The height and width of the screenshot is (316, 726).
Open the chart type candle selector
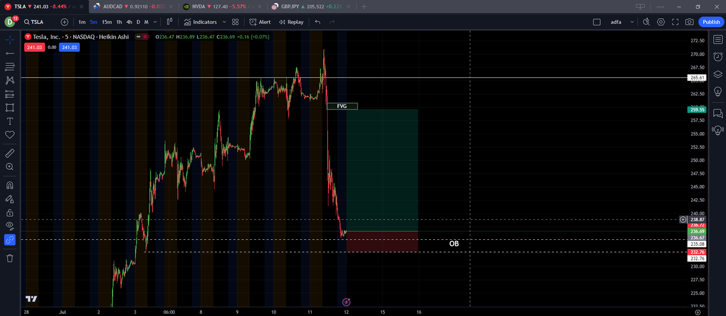click(x=170, y=22)
